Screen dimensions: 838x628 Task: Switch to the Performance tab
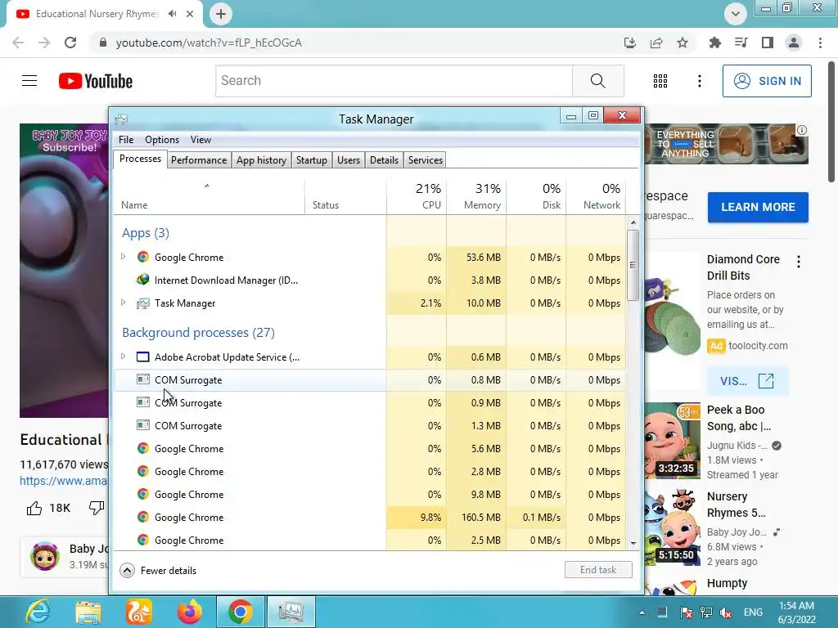pyautogui.click(x=199, y=160)
